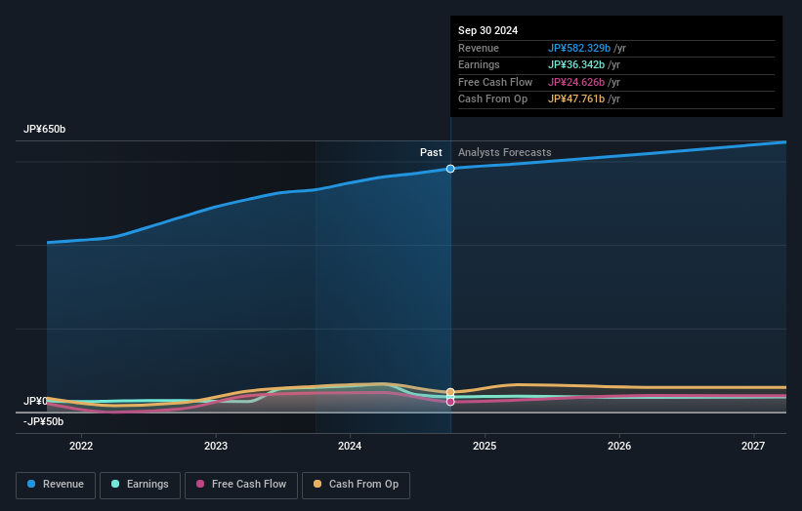Screen dimensions: 802x511
Task: Click the 2027 x-axis label
Action: coord(753,446)
